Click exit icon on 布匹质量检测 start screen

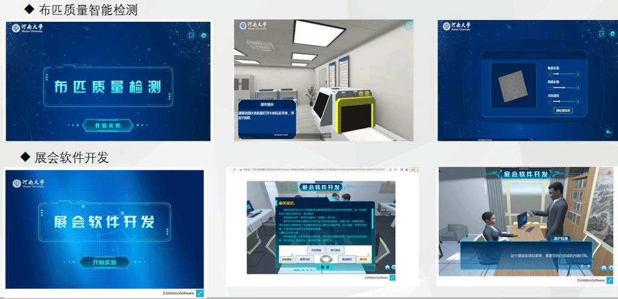point(192,35)
